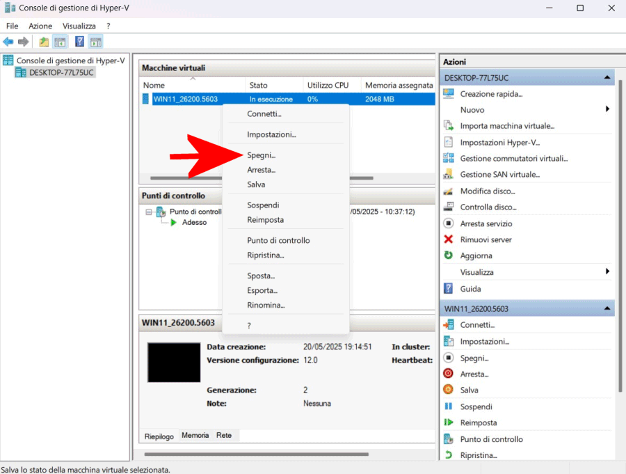Sort by the Stato column header
Image resolution: width=626 pixels, height=474 pixels.
pos(275,85)
